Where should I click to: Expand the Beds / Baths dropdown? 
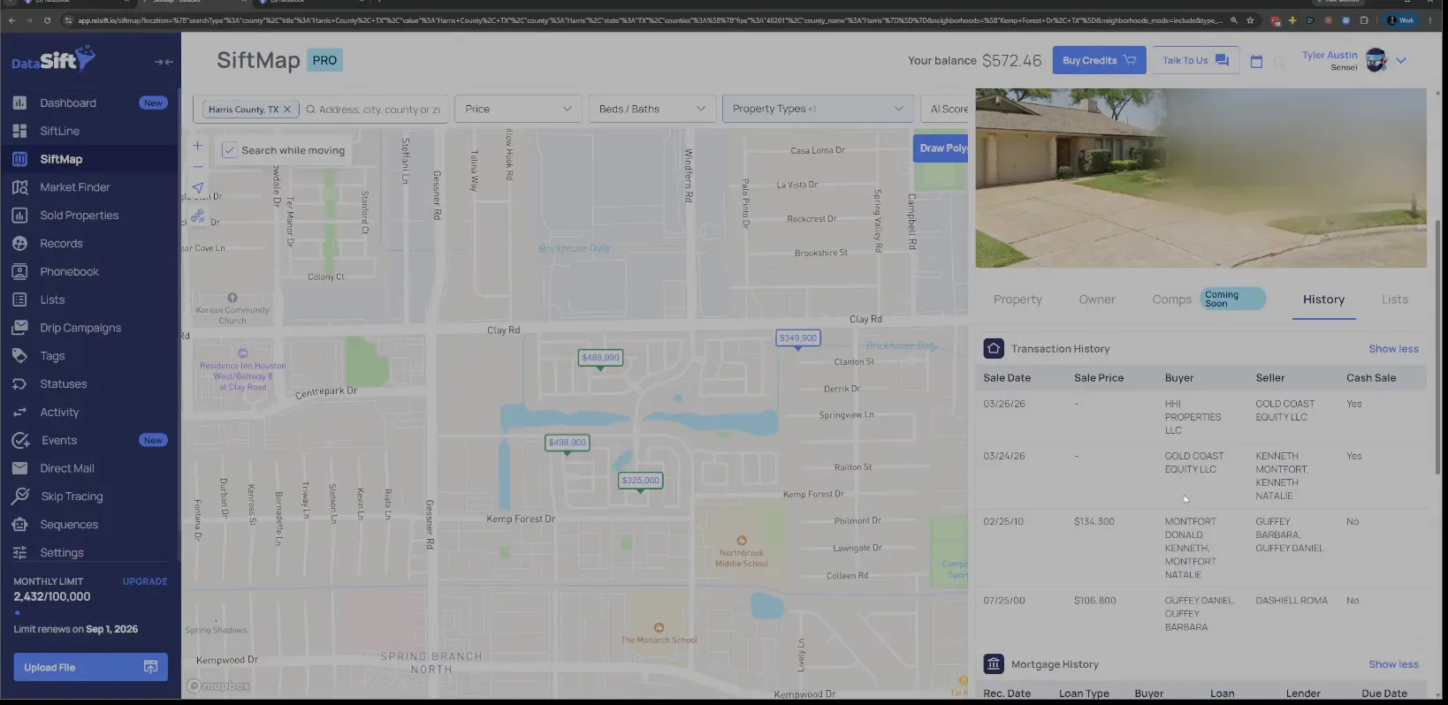(x=652, y=109)
